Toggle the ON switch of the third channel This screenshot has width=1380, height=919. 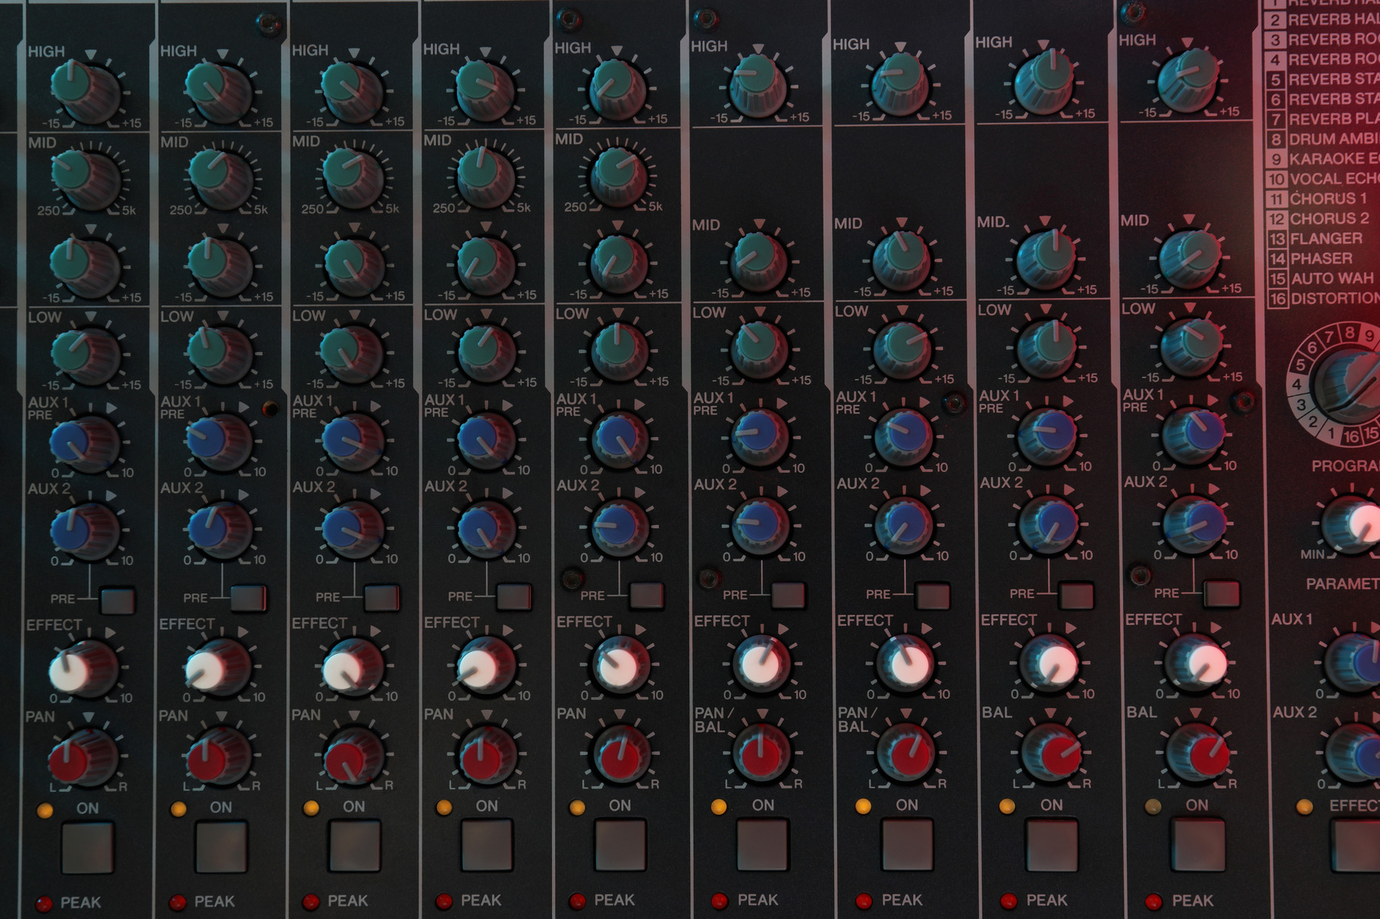click(354, 845)
